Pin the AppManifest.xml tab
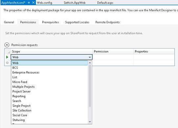The width and height of the screenshot is (178, 128). tap(29, 3)
